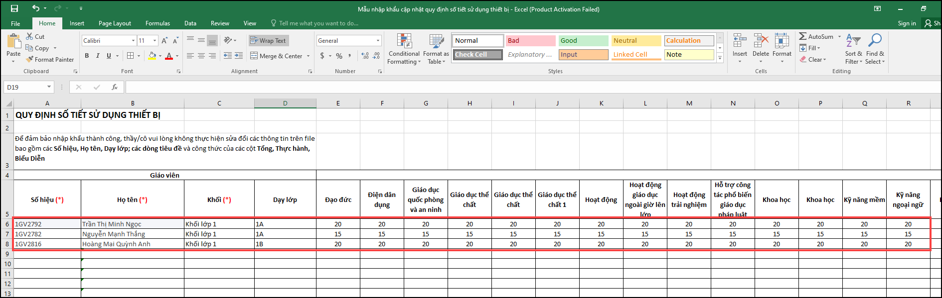Viewport: 942px width, 298px height.
Task: Click the Percent Style icon
Action: coord(339,56)
